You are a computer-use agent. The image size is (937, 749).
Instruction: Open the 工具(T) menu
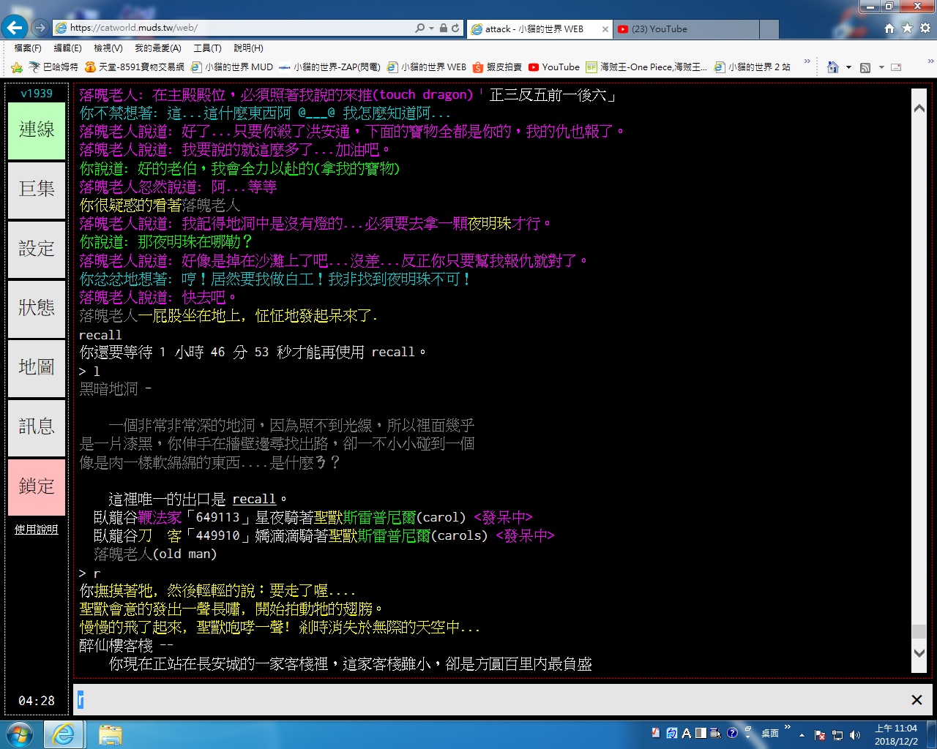(207, 48)
